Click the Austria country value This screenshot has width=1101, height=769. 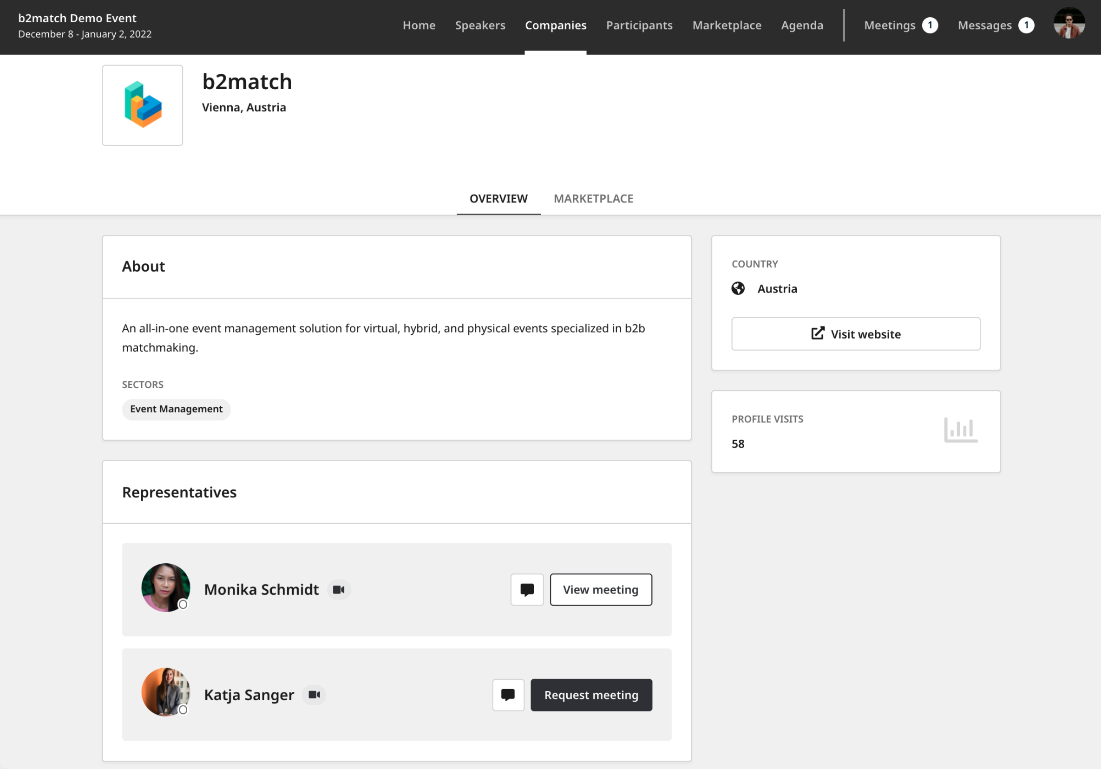tap(777, 289)
